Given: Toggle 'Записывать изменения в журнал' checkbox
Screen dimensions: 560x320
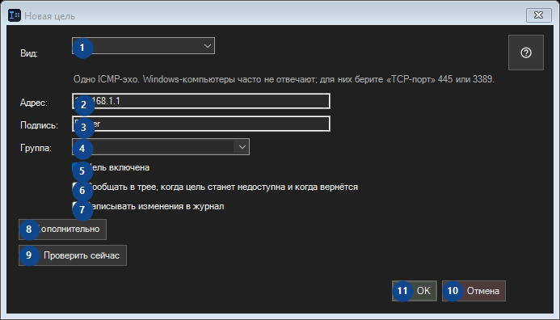Looking at the screenshot, I should pos(148,206).
